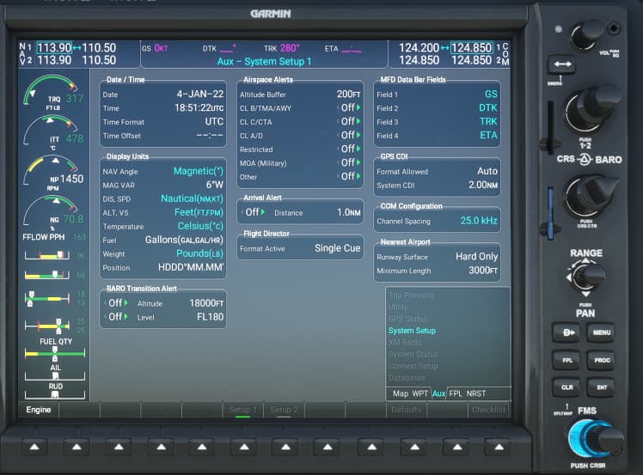
Task: Hit the Direct-To button
Action: (x=567, y=332)
